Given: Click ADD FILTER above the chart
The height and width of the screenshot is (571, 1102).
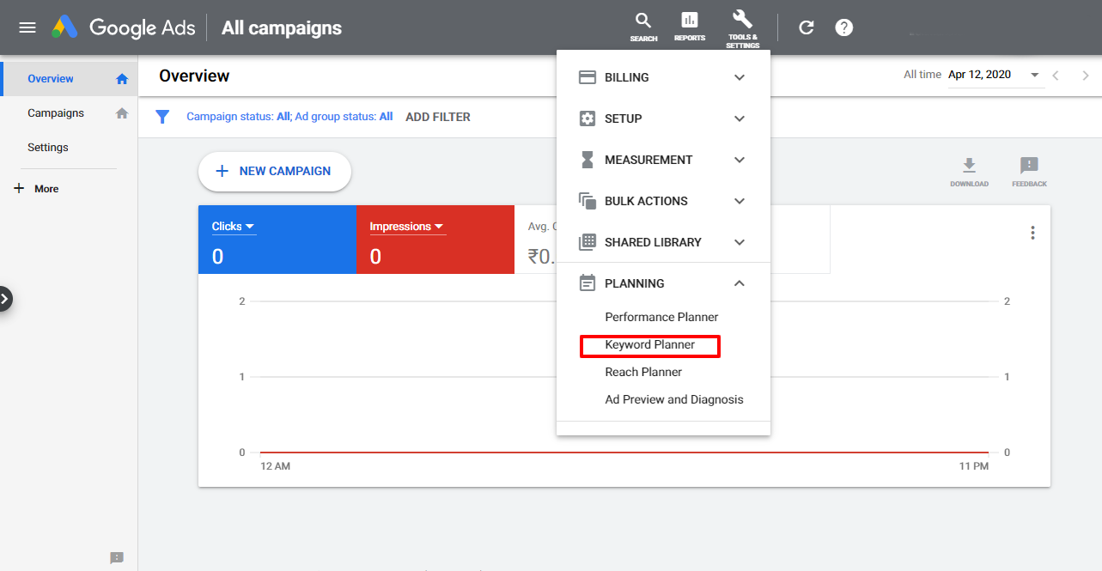Looking at the screenshot, I should (x=437, y=116).
